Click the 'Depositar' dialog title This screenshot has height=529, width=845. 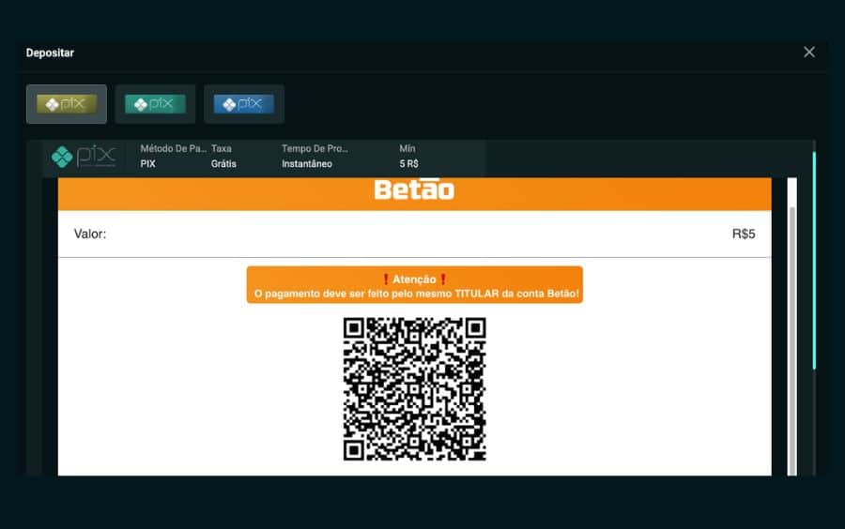click(50, 53)
